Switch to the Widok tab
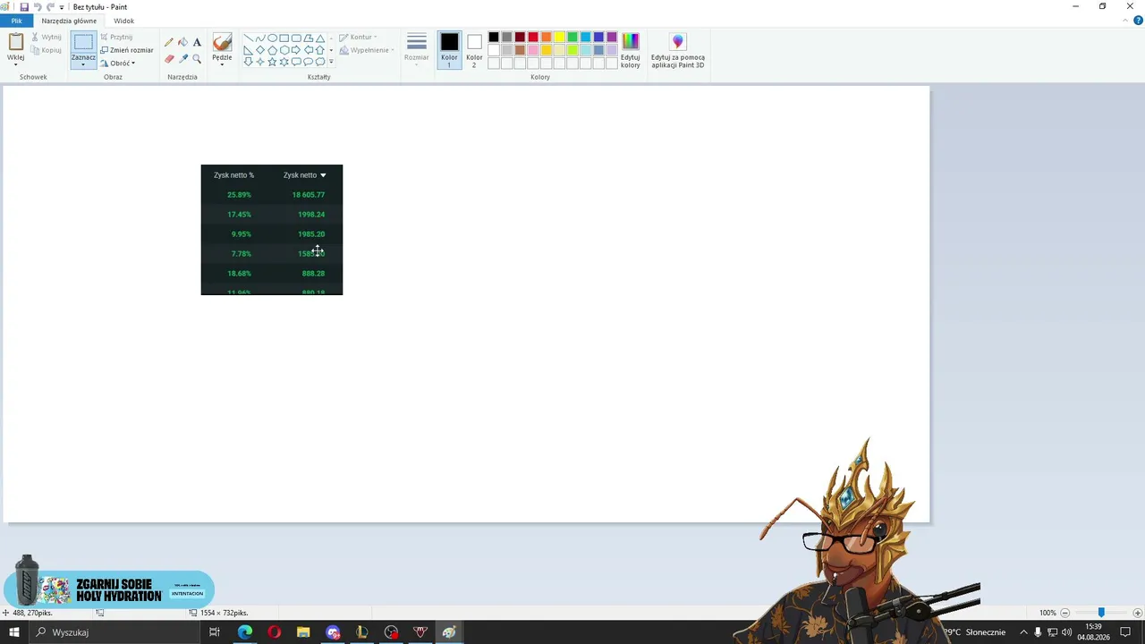The height and width of the screenshot is (644, 1145). 123,21
